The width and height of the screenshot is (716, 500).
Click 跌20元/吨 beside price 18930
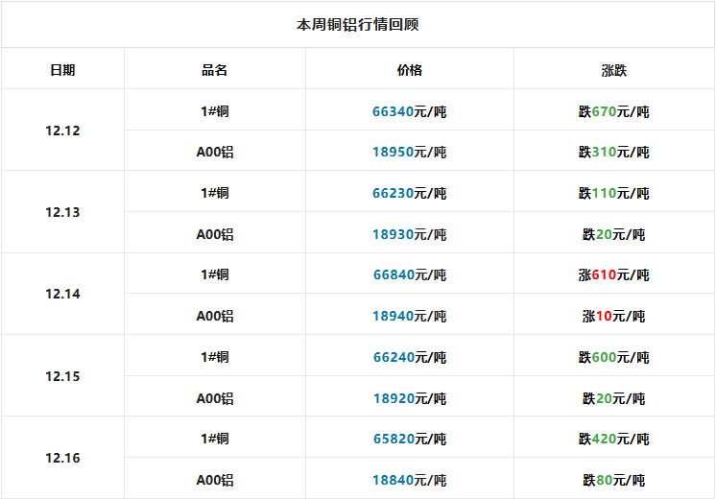pyautogui.click(x=613, y=234)
